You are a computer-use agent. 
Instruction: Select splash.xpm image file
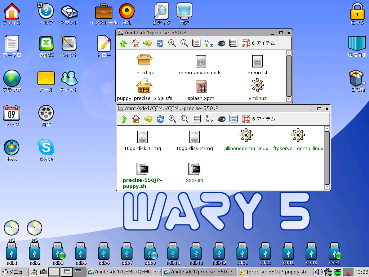pos(201,90)
